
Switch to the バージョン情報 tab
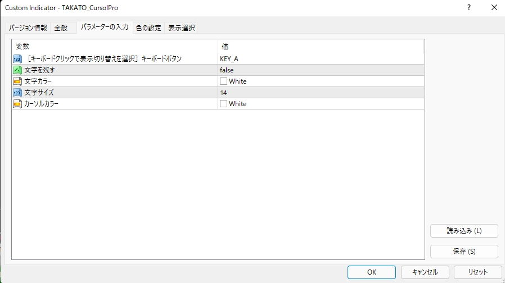(28, 28)
